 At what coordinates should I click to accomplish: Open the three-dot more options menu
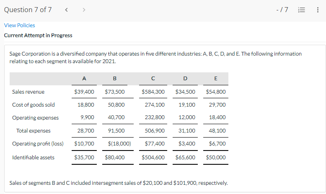coord(318,10)
